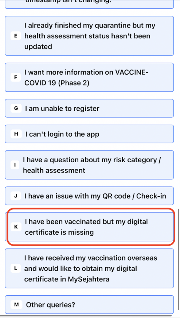Click the M letter badge
180x318 pixels.
click(16, 304)
